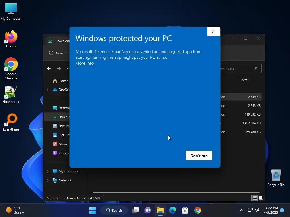Click the network icon in system tray

point(250,210)
